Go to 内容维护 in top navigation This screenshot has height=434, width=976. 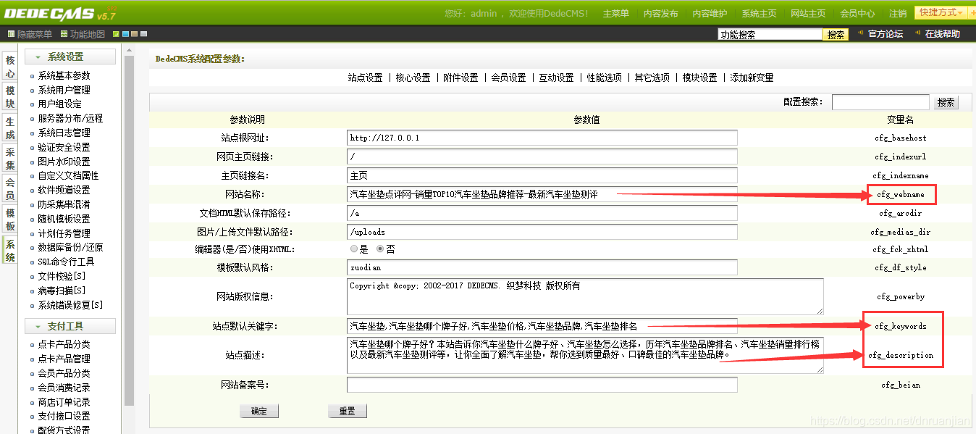click(x=710, y=14)
